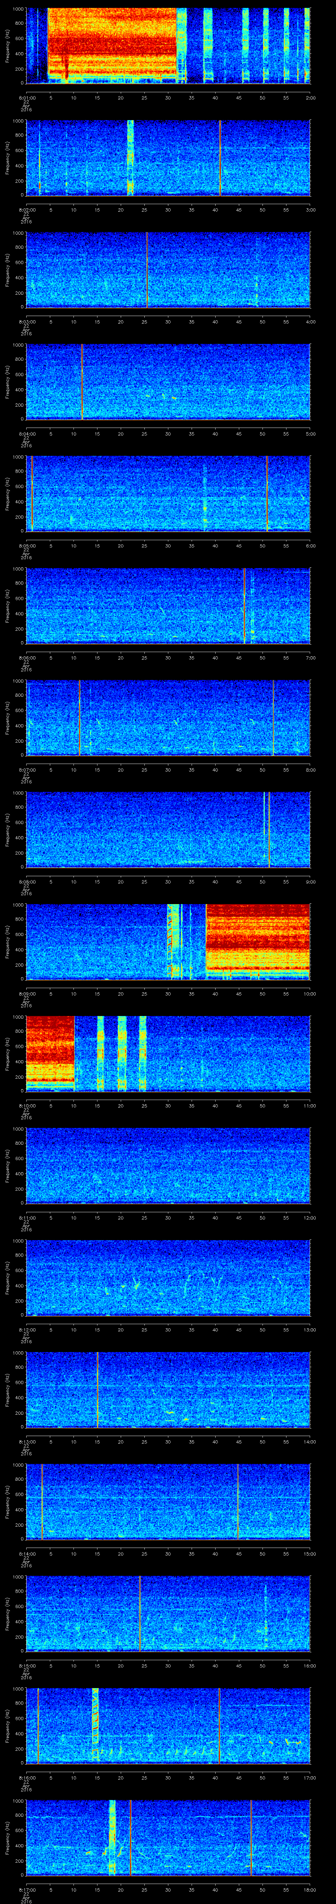Image resolution: width=336 pixels, height=1904 pixels.
Task: Open the spectrogram panel starting at 8:05:00
Action: 168,494
